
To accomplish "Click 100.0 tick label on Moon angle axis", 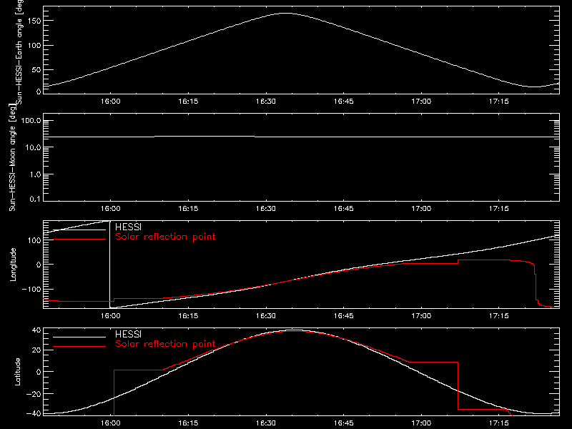I will (31, 121).
